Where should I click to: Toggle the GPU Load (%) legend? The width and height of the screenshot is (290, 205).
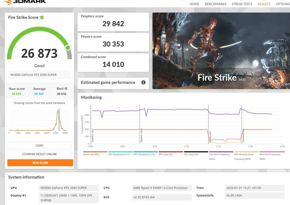[171, 153]
